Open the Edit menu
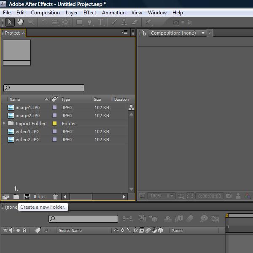Viewport: 253px width, 253px height. tap(21, 13)
